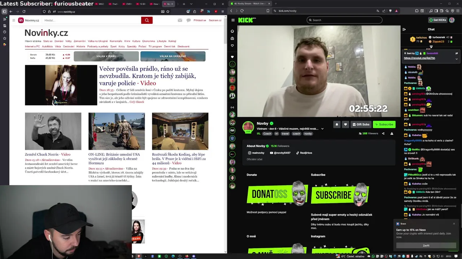The width and height of the screenshot is (462, 259).
Task: Open Kick sidebar browse icon below home
Action: coord(232,38)
